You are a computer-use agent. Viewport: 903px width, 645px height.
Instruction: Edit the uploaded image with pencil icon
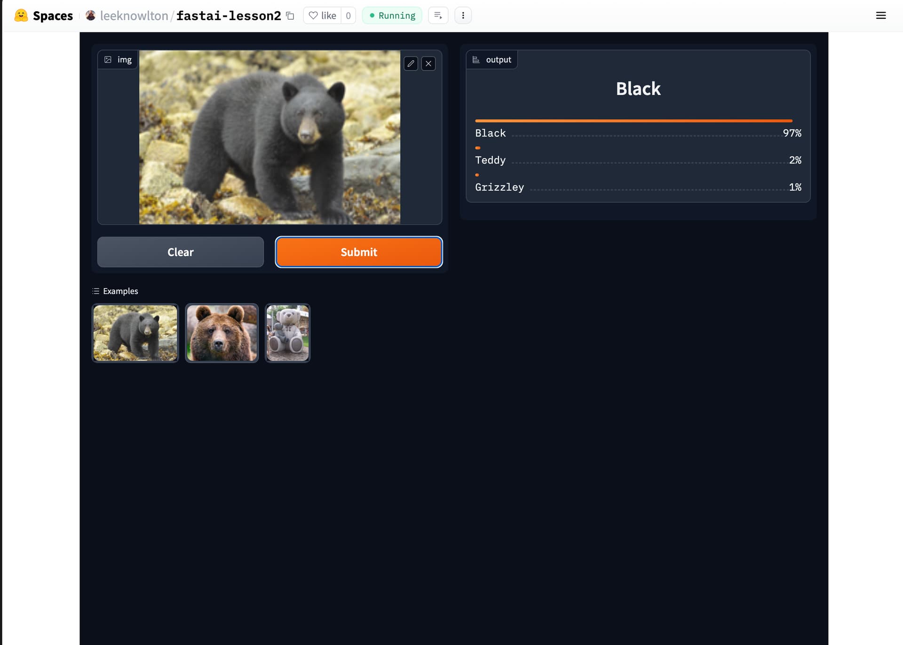click(x=411, y=63)
